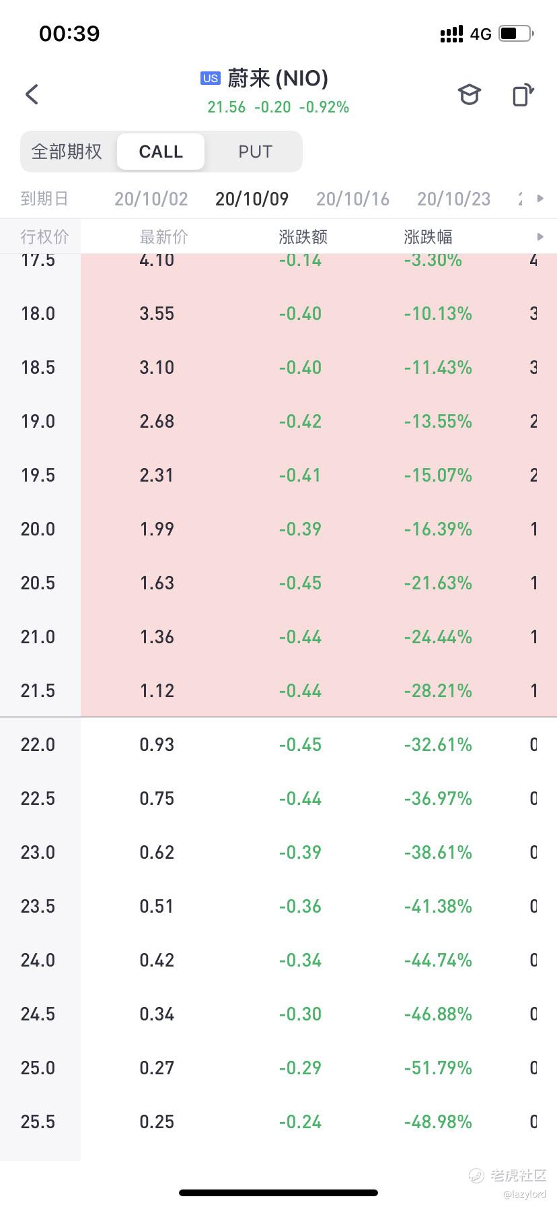Open the 22.0 strike option row
Image resolution: width=557 pixels, height=1207 pixels.
pos(278,744)
